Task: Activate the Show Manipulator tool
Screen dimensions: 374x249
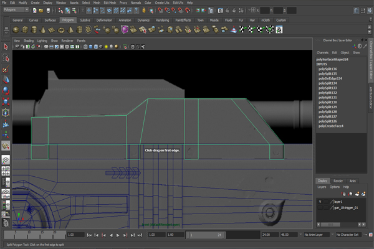Action: pyautogui.click(x=6, y=134)
